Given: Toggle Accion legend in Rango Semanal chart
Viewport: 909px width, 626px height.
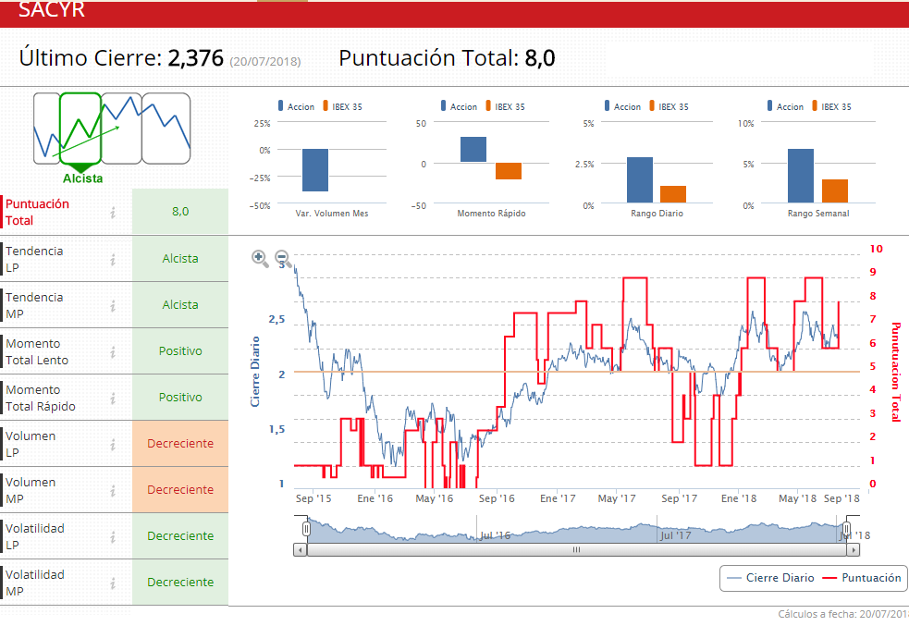Looking at the screenshot, I should [x=785, y=106].
